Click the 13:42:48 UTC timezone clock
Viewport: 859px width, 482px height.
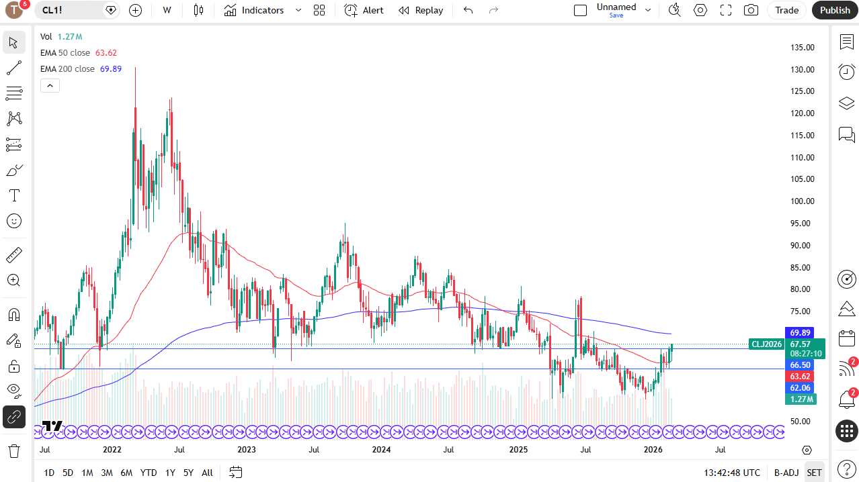coord(732,473)
